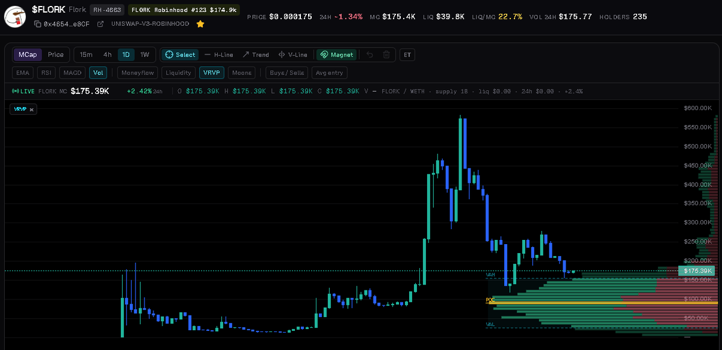Click the $175.39K current price axis tag
The height and width of the screenshot is (350, 722).
tap(697, 271)
